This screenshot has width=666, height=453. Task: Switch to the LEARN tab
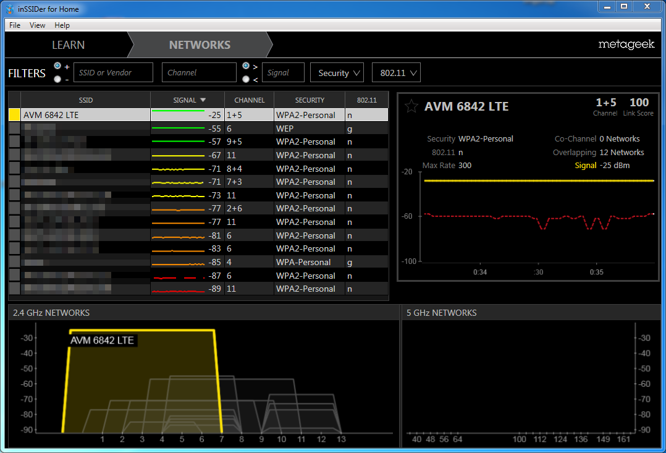[68, 44]
